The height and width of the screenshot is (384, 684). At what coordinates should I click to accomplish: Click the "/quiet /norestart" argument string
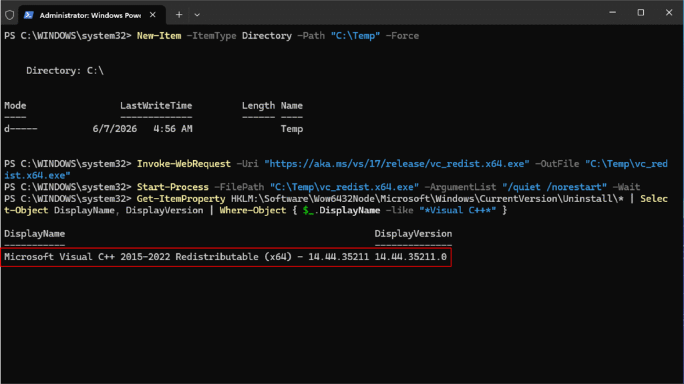[554, 187]
